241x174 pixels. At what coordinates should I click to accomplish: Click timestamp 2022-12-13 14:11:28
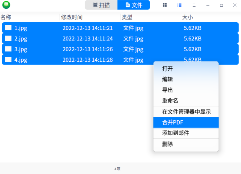[88, 60]
